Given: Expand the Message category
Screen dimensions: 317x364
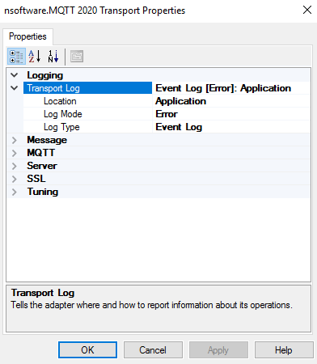Looking at the screenshot, I should click(15, 140).
